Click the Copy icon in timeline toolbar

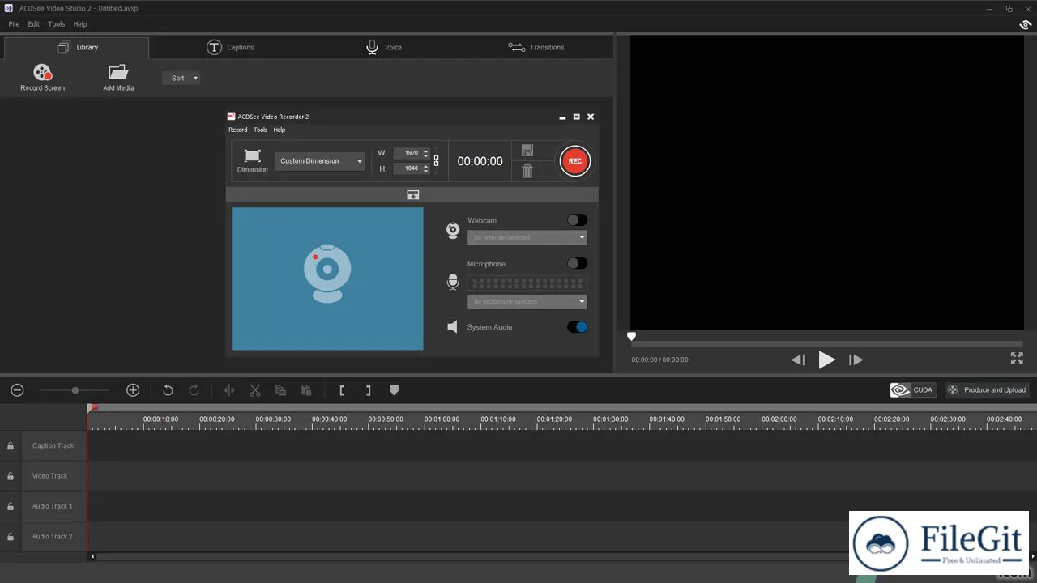pos(280,390)
